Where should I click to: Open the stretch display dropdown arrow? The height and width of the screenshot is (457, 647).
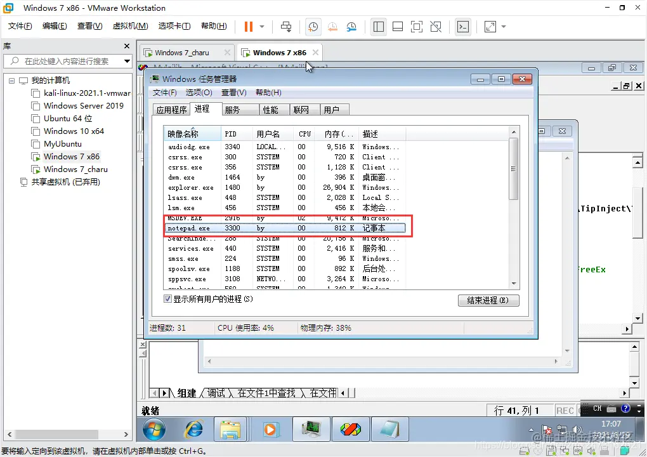pyautogui.click(x=504, y=27)
